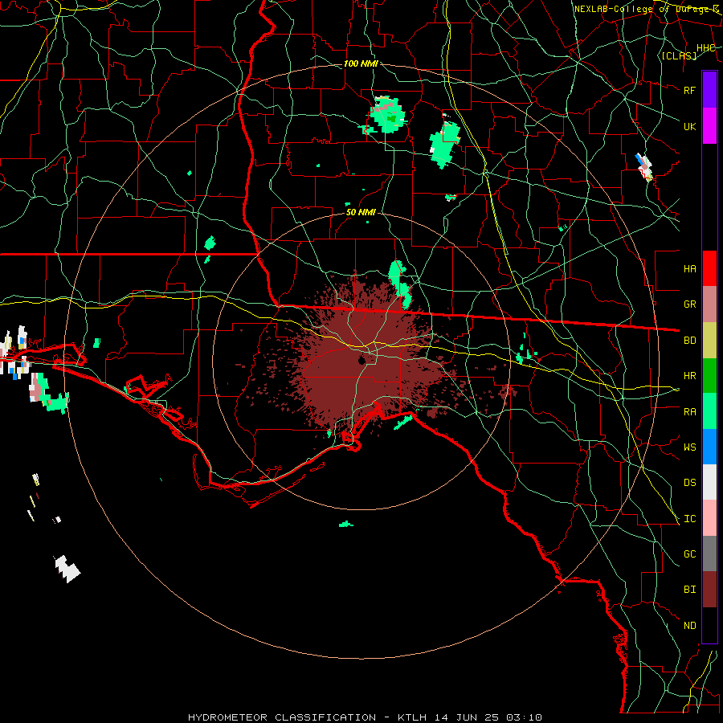The height and width of the screenshot is (723, 723).
Task: Click the BI legend label
Action: 690,590
